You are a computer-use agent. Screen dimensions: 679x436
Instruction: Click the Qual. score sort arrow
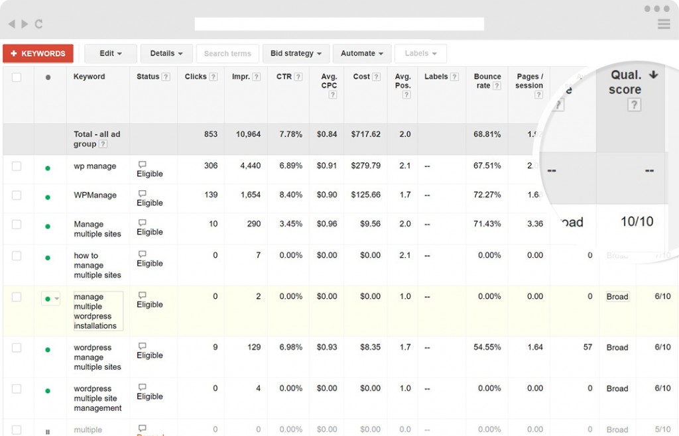point(653,75)
